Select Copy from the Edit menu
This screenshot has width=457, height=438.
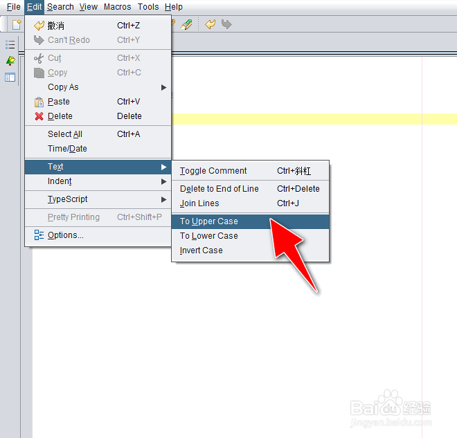pyautogui.click(x=98, y=73)
